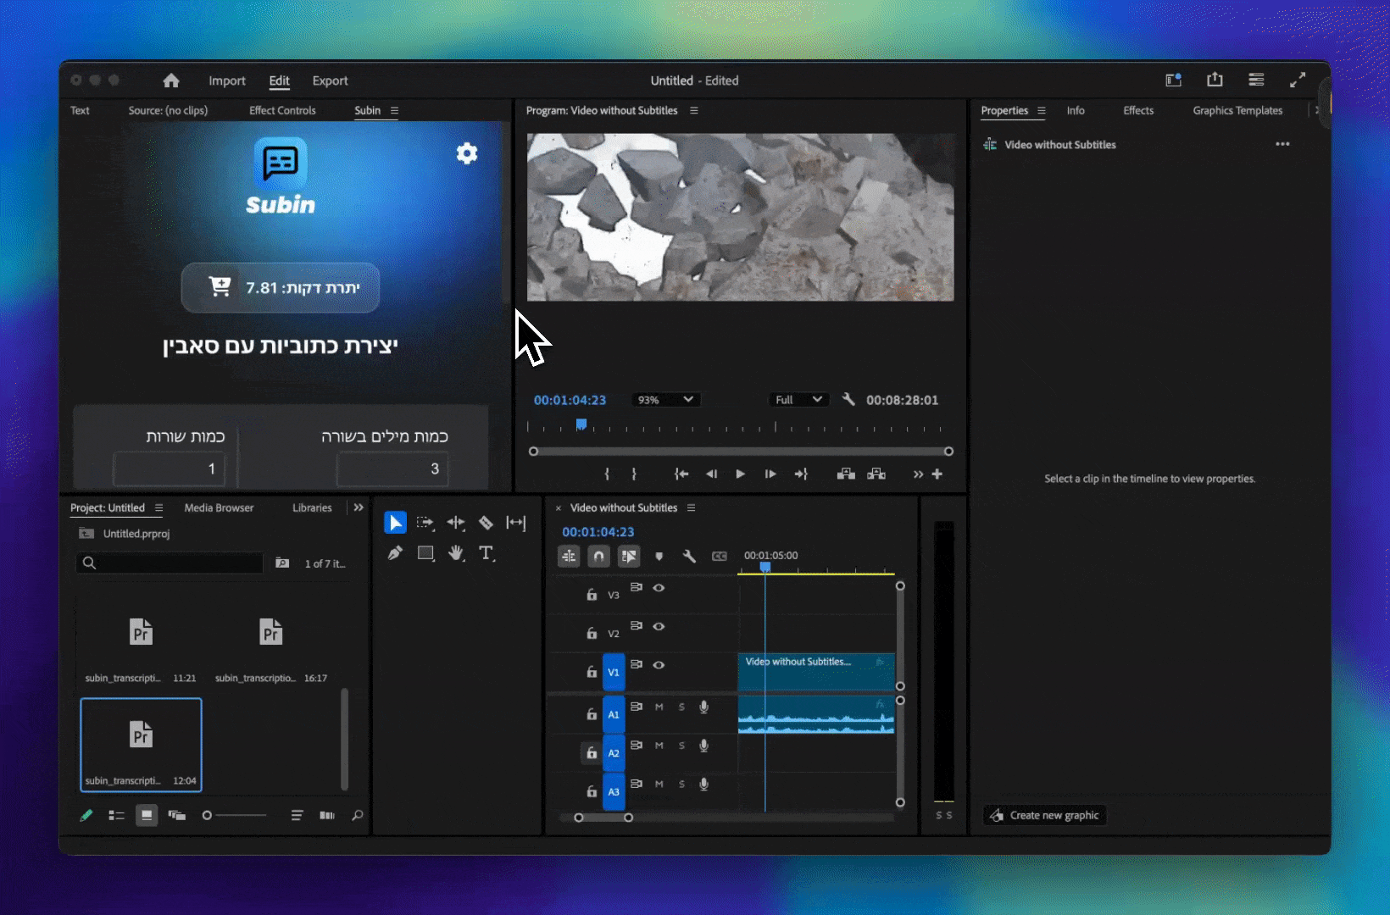Viewport: 1390px width, 915px height.
Task: Select the Selection tool
Action: [x=395, y=523]
